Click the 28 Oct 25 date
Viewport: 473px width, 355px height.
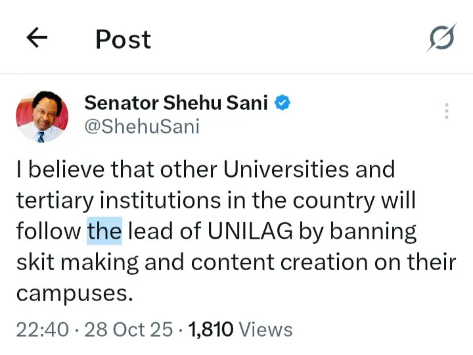pyautogui.click(x=129, y=329)
